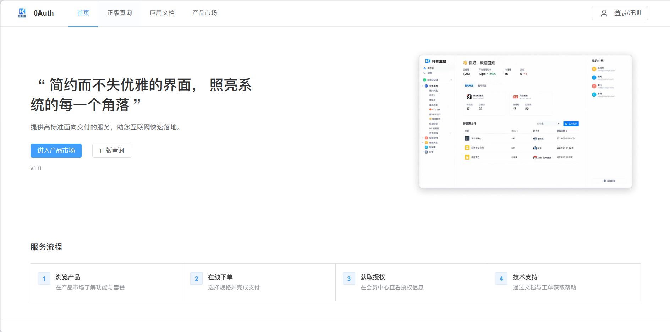
Task: Click the v1.0 version label
Action: pos(36,168)
